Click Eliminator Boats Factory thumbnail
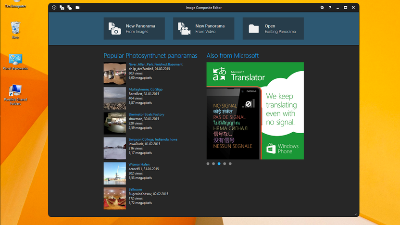The width and height of the screenshot is (400, 225). click(x=115, y=123)
